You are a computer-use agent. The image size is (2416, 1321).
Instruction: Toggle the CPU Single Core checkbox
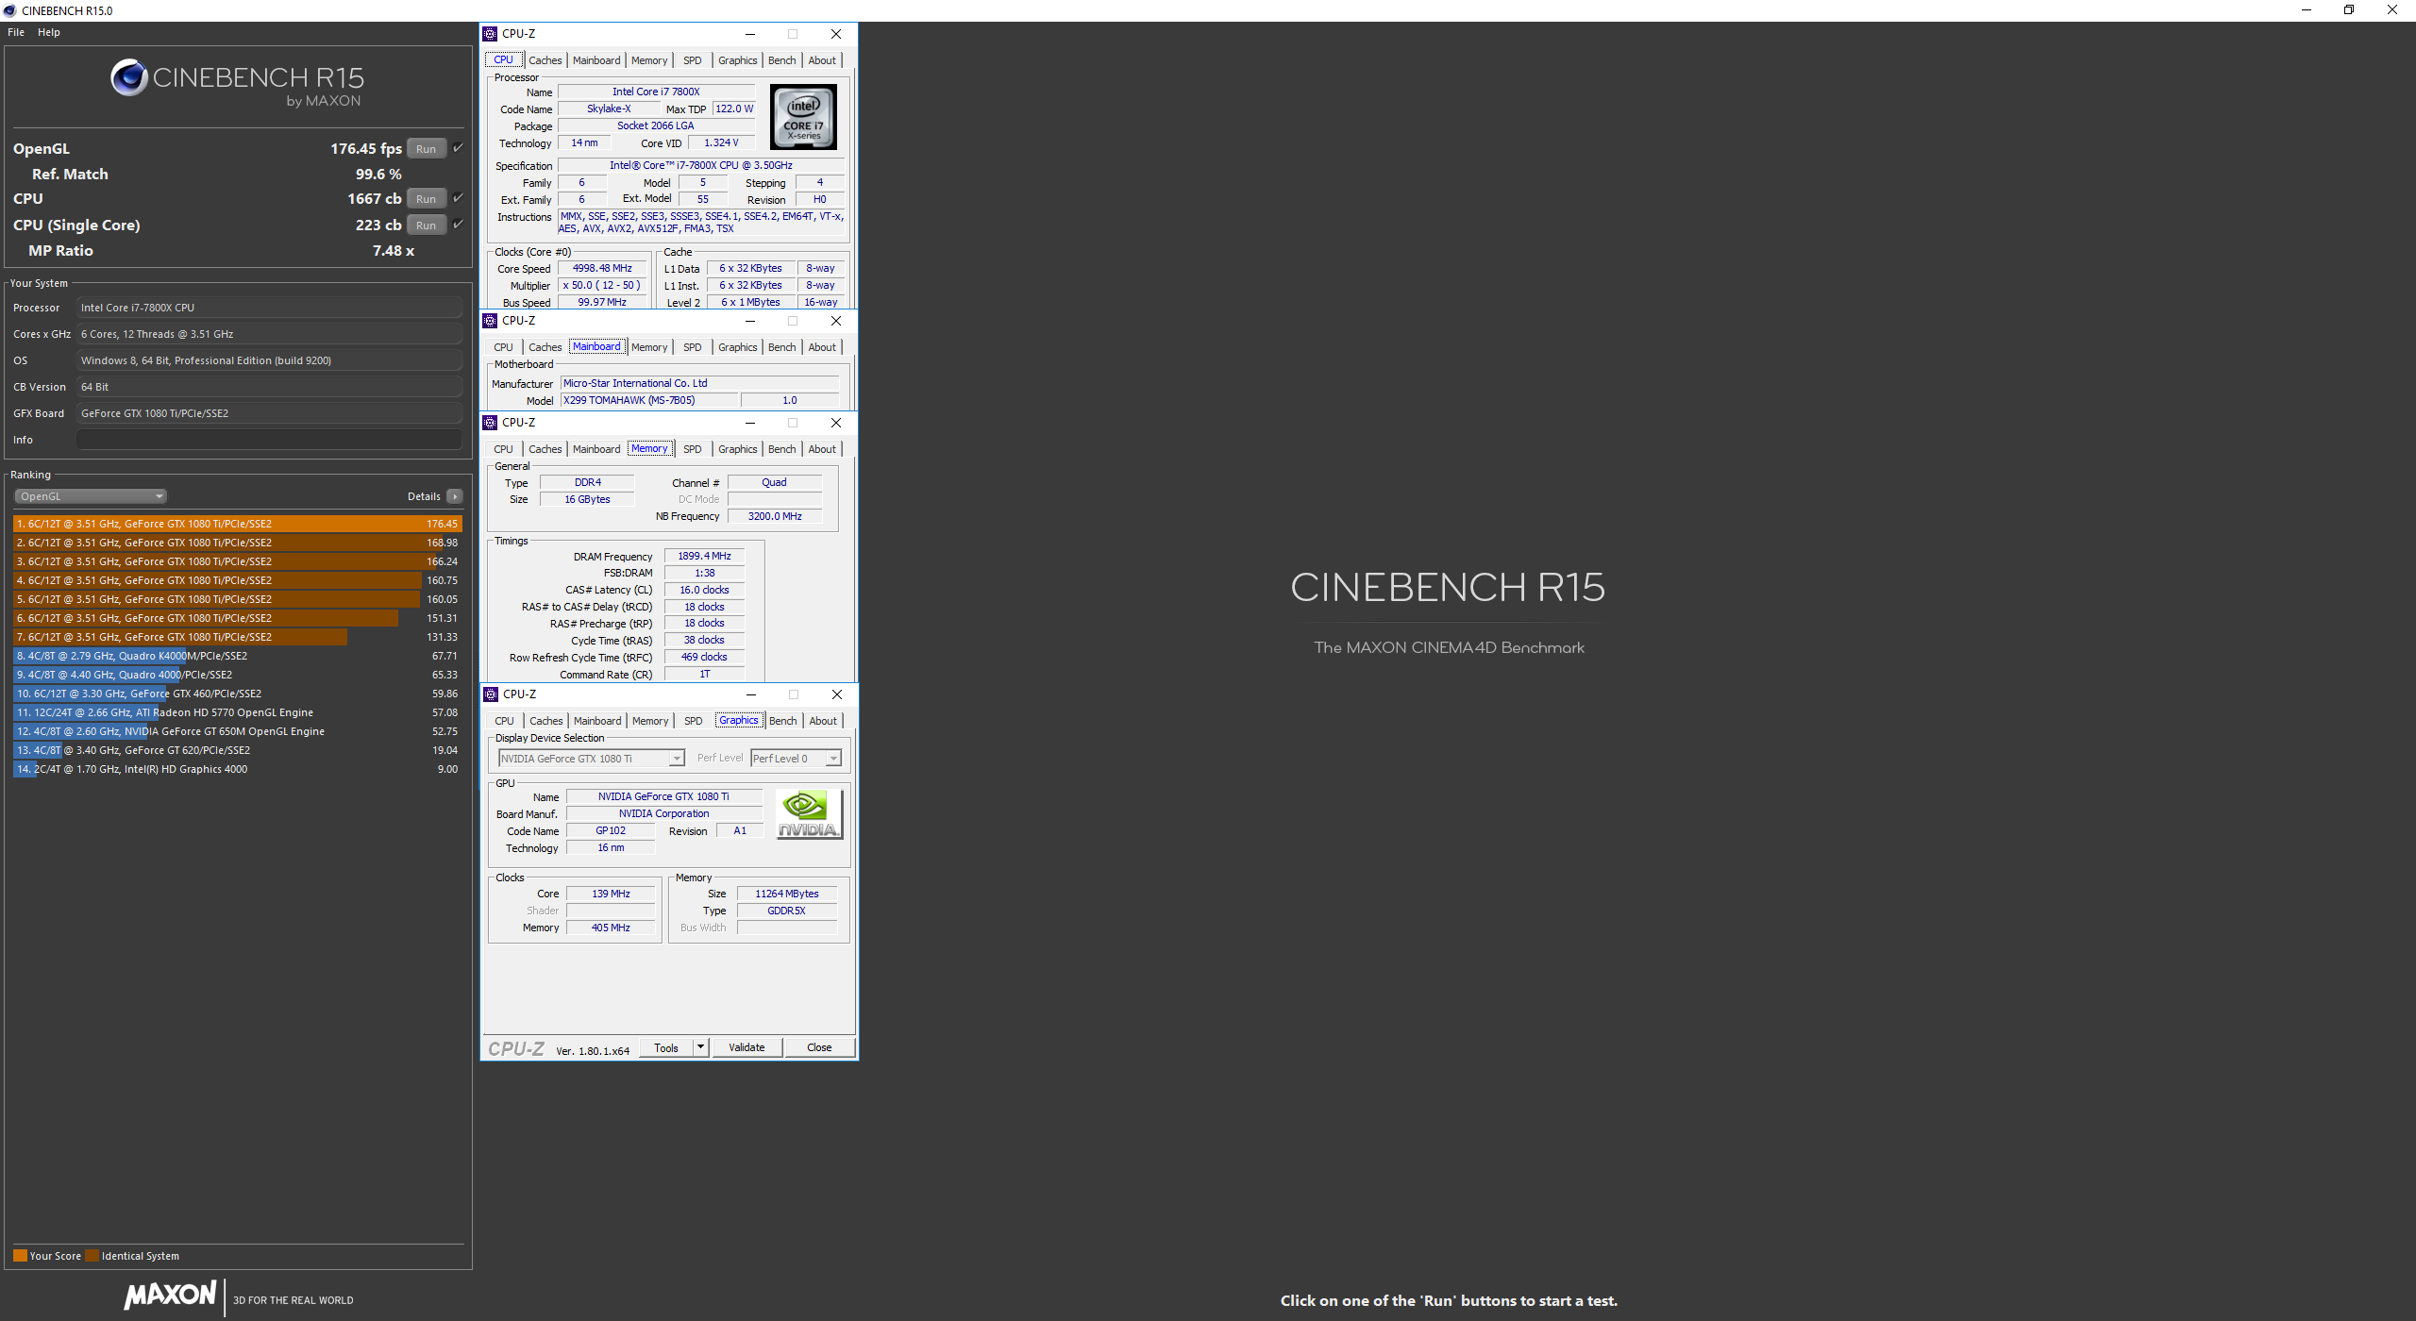458,225
